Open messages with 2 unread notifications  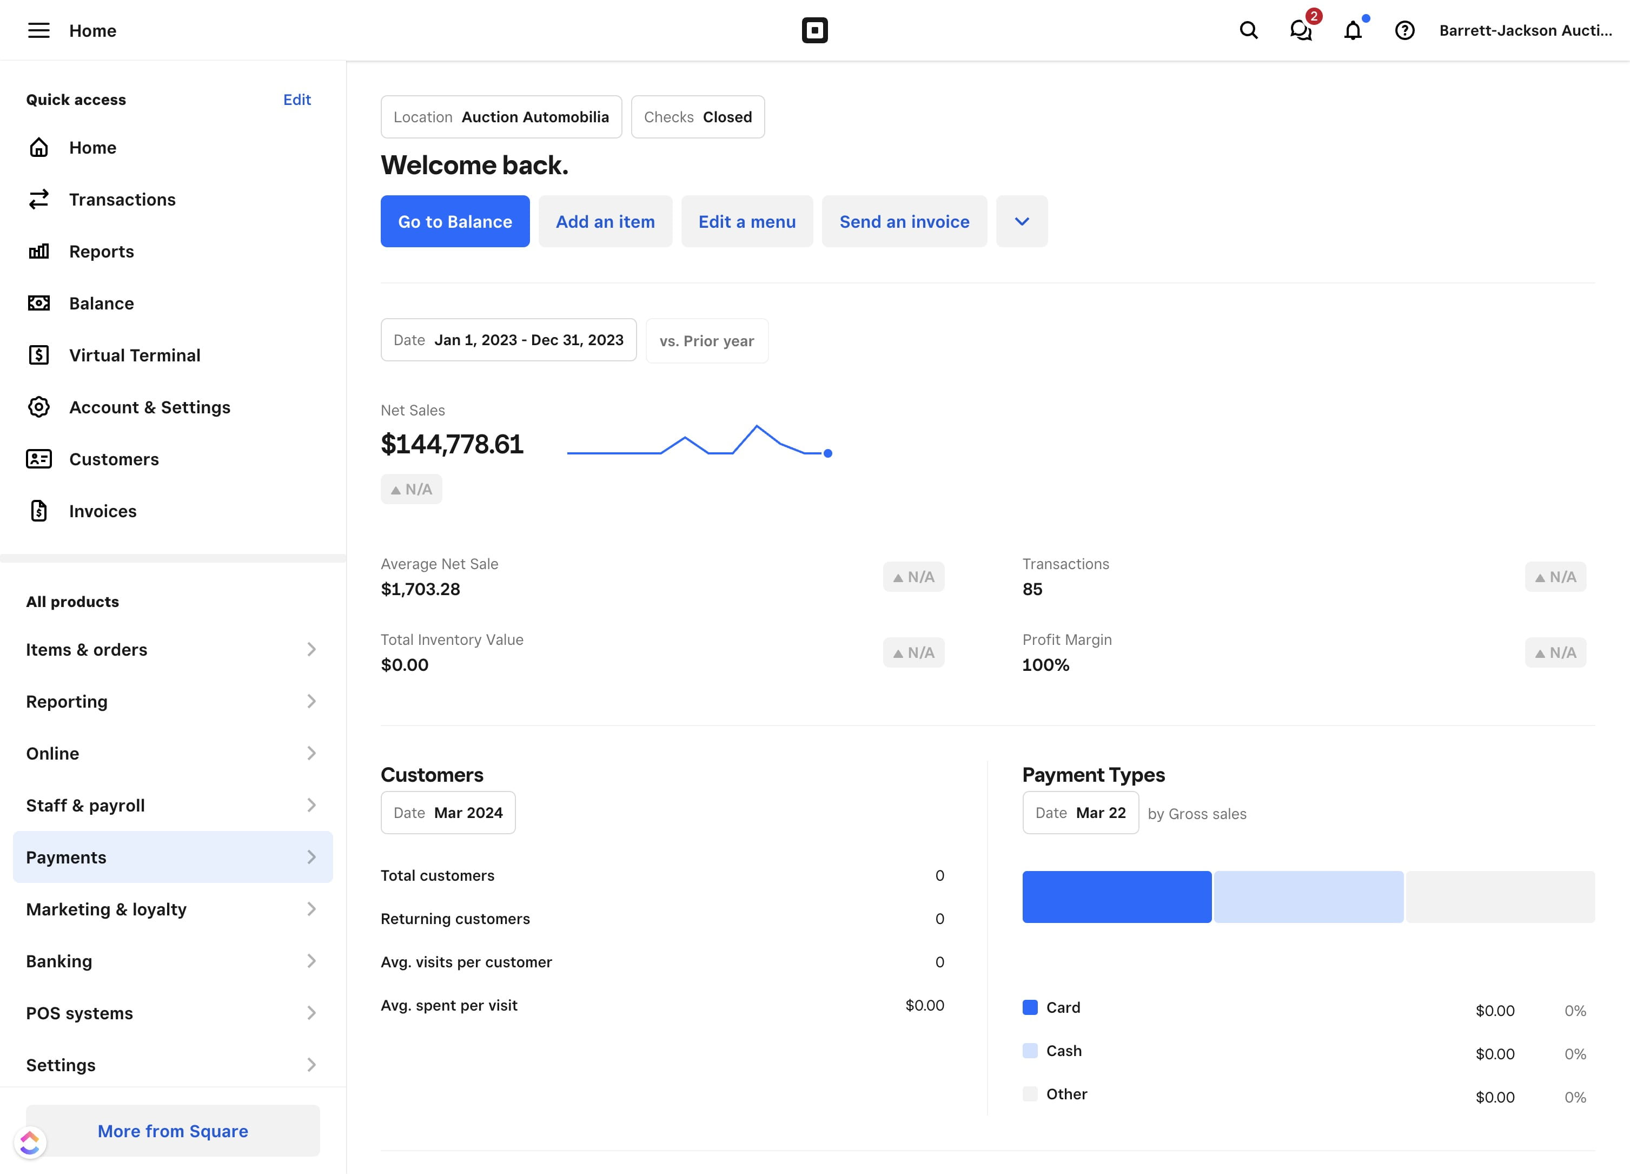tap(1300, 31)
